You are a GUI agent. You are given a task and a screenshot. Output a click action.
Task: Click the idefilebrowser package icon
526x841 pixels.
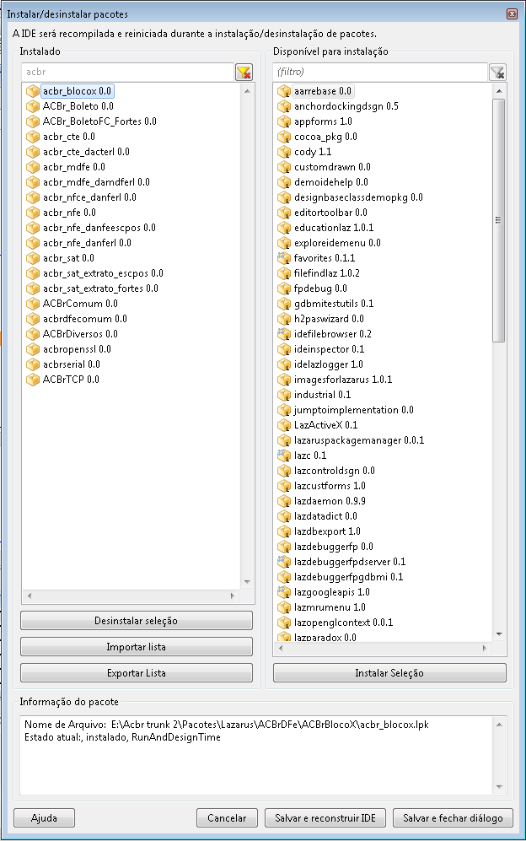click(x=283, y=334)
